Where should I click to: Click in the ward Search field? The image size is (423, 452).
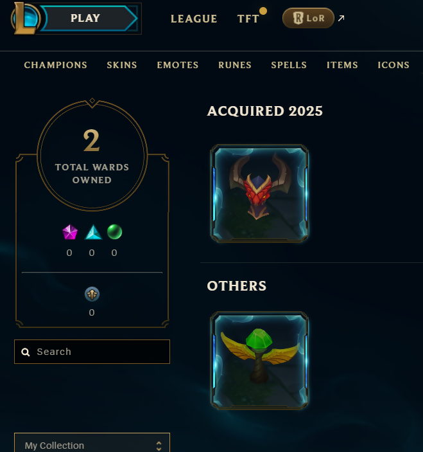92,352
